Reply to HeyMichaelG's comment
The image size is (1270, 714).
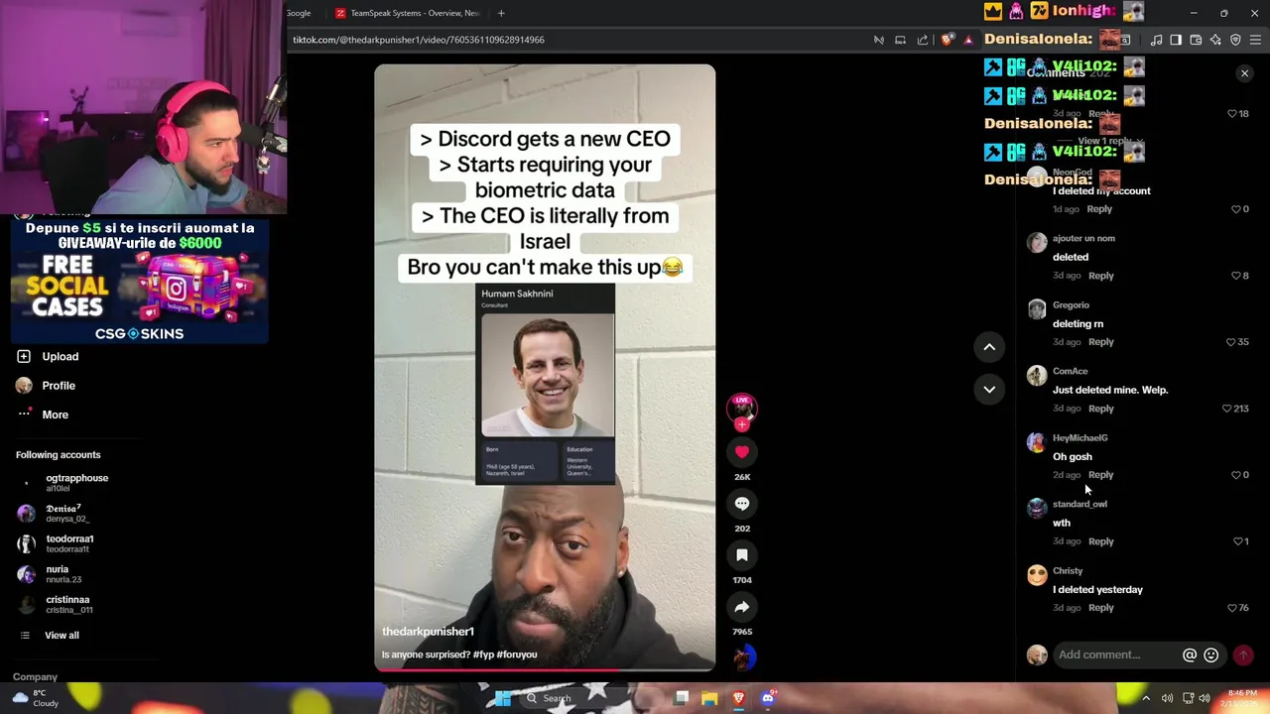click(x=1100, y=475)
